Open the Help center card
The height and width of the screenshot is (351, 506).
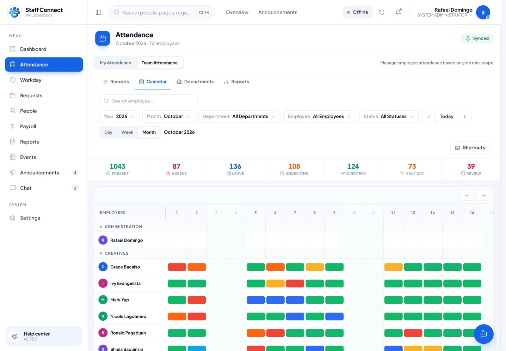[x=44, y=336]
